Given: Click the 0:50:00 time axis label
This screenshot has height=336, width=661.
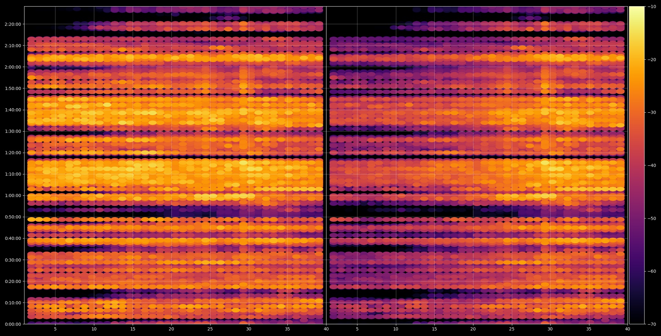Looking at the screenshot, I should 13,217.
